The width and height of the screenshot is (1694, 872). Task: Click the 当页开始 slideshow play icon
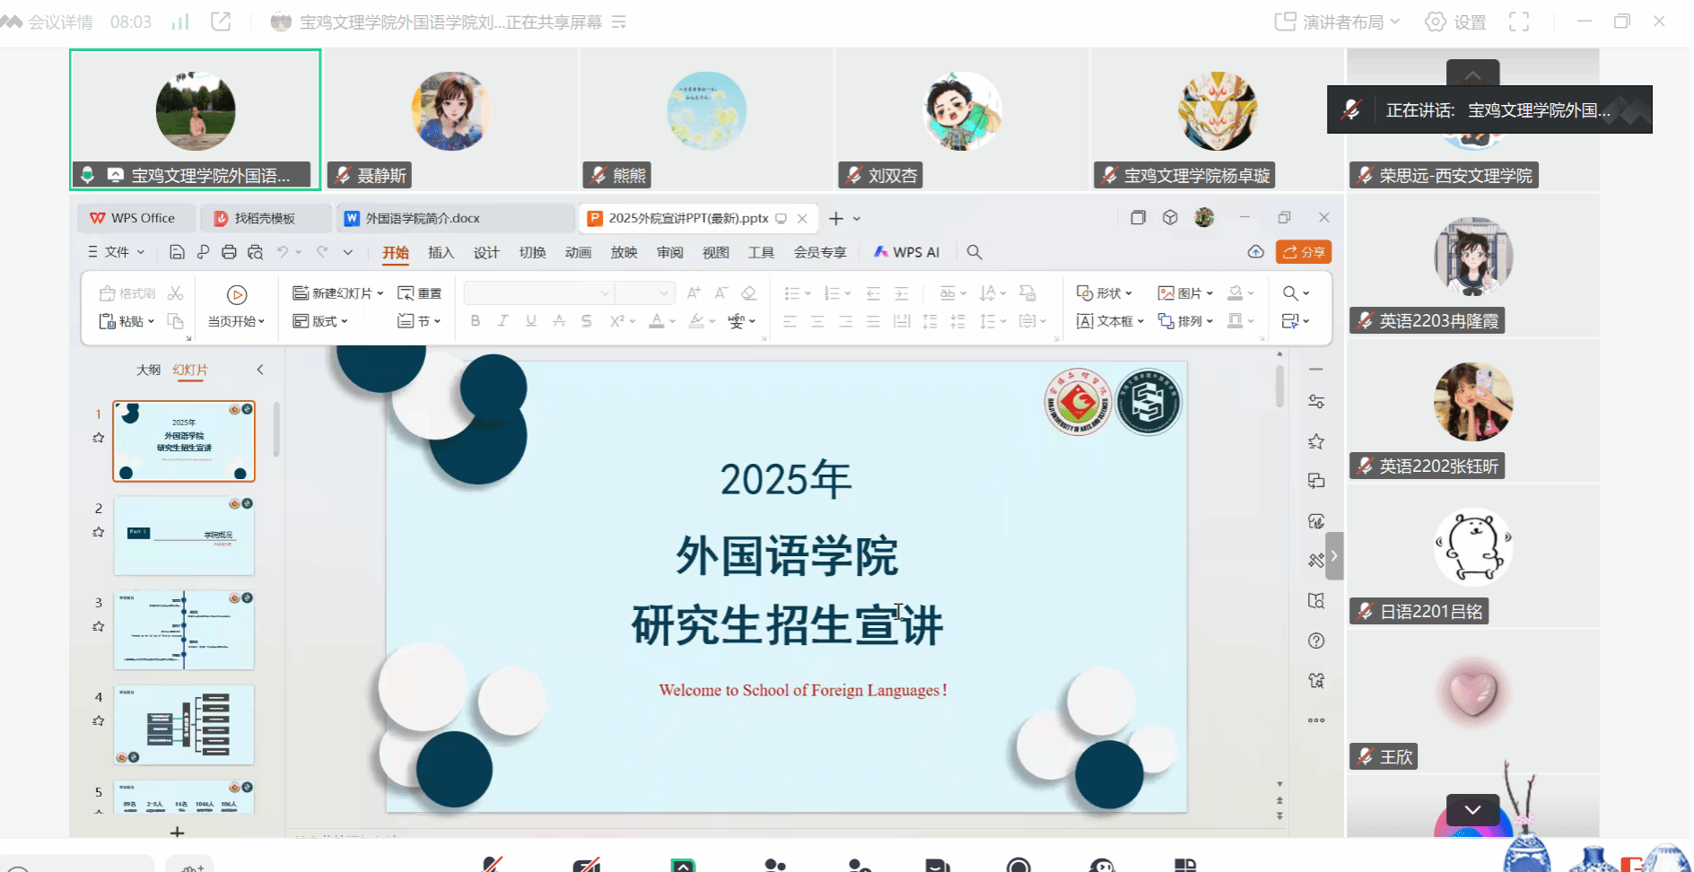[x=237, y=294]
